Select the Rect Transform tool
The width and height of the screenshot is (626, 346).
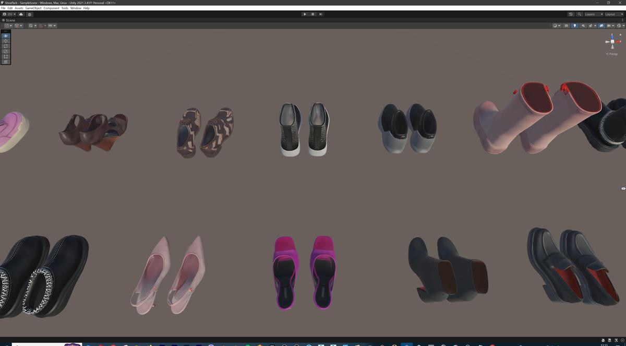[6, 56]
